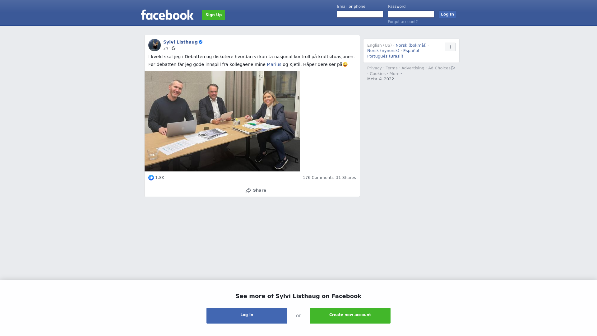597x336 pixels.
Task: Click the like reaction icon beside 1.8K
Action: coord(151,178)
